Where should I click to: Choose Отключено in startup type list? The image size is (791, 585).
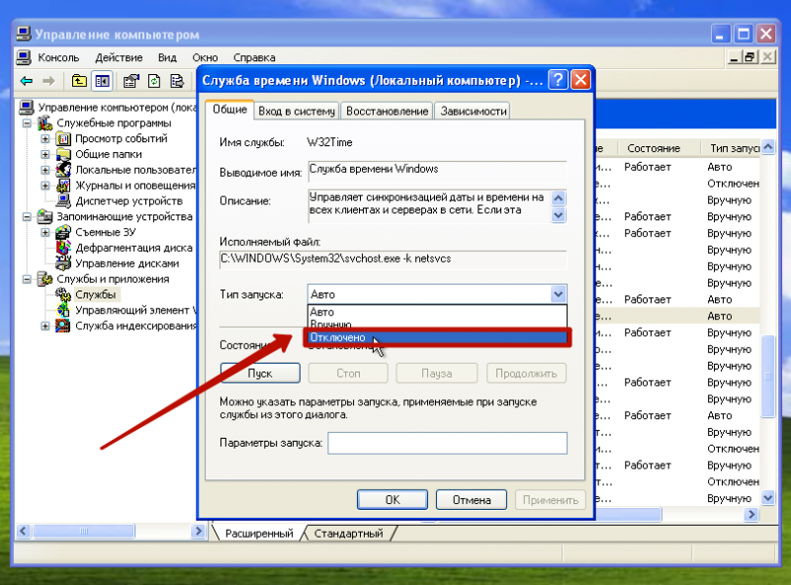(437, 337)
